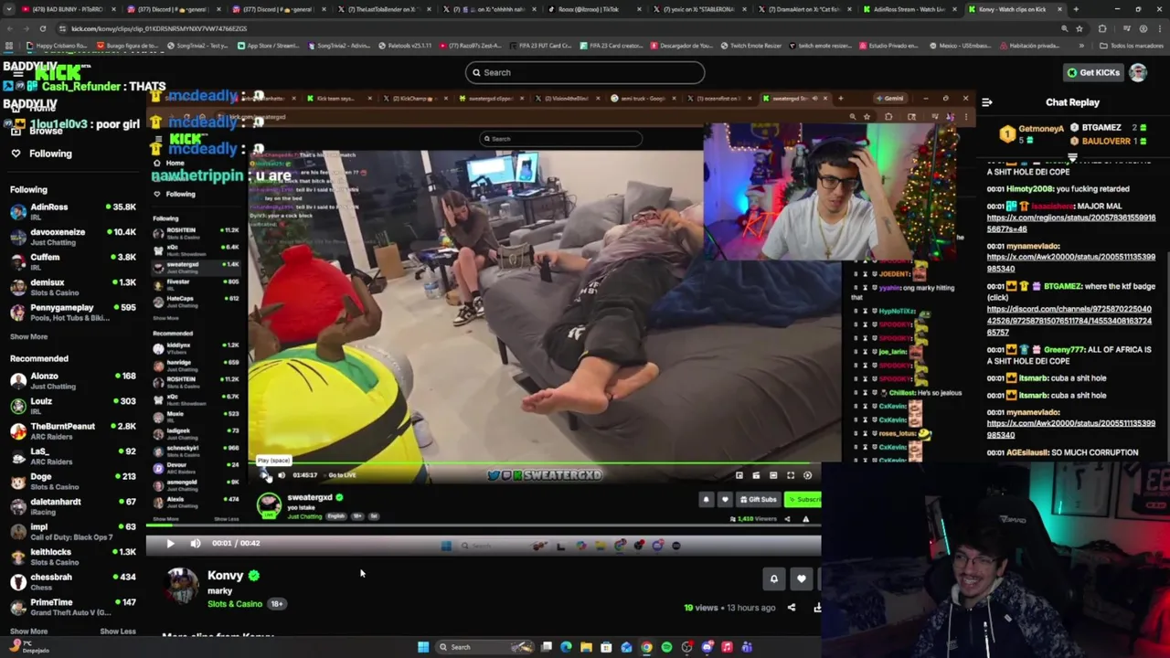Toggle clip notification bell for Konvy
Image resolution: width=1170 pixels, height=658 pixels.
tap(773, 578)
